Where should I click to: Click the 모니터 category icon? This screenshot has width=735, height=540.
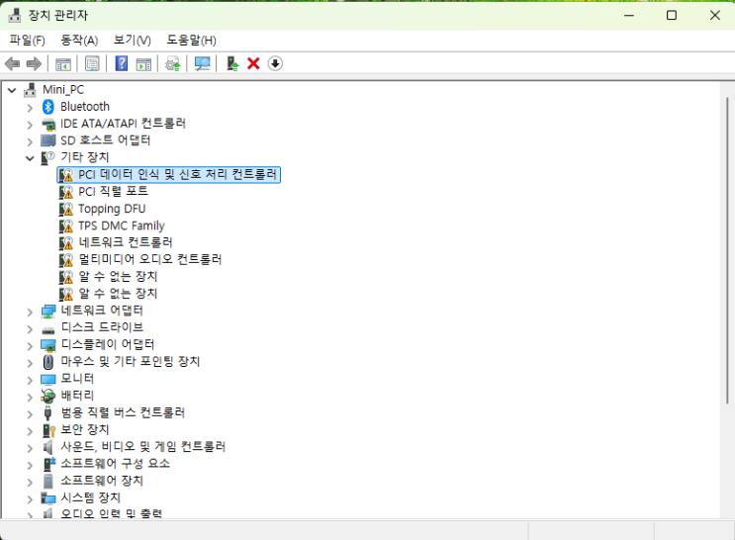(48, 379)
